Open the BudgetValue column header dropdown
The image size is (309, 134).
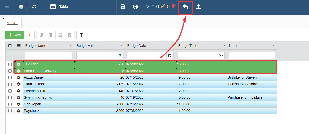pos(122,46)
